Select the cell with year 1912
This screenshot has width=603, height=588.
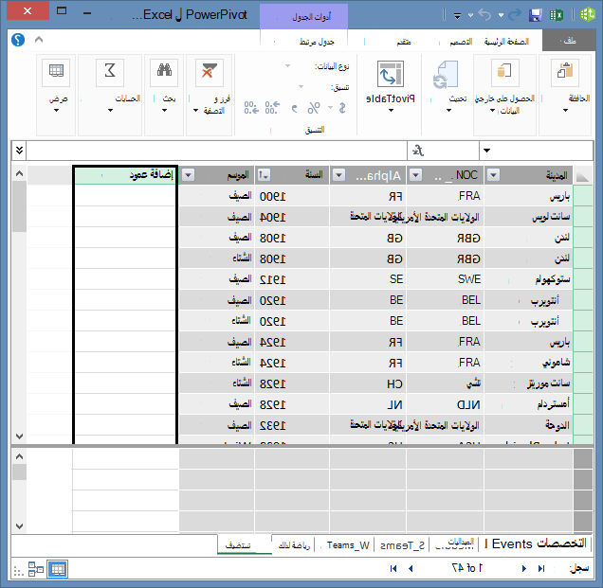click(292, 279)
